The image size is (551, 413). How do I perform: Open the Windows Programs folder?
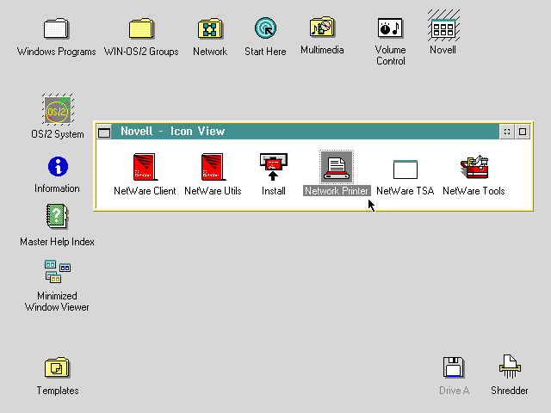point(56,29)
